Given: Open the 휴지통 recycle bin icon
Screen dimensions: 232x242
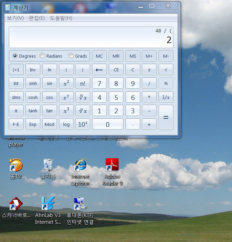Looking at the screenshot, I should click(x=48, y=168).
